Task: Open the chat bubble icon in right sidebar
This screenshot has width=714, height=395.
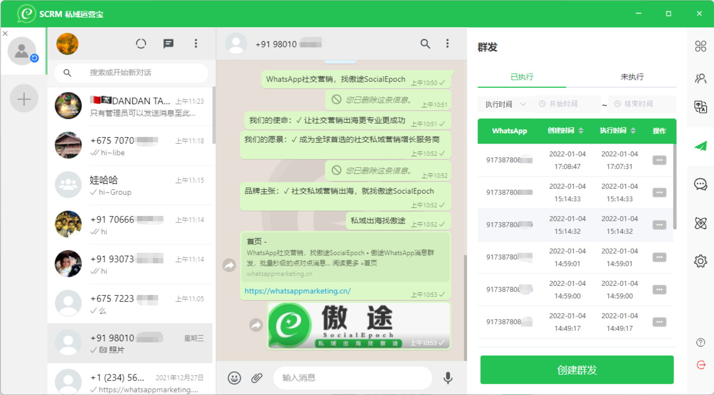Action: 700,184
